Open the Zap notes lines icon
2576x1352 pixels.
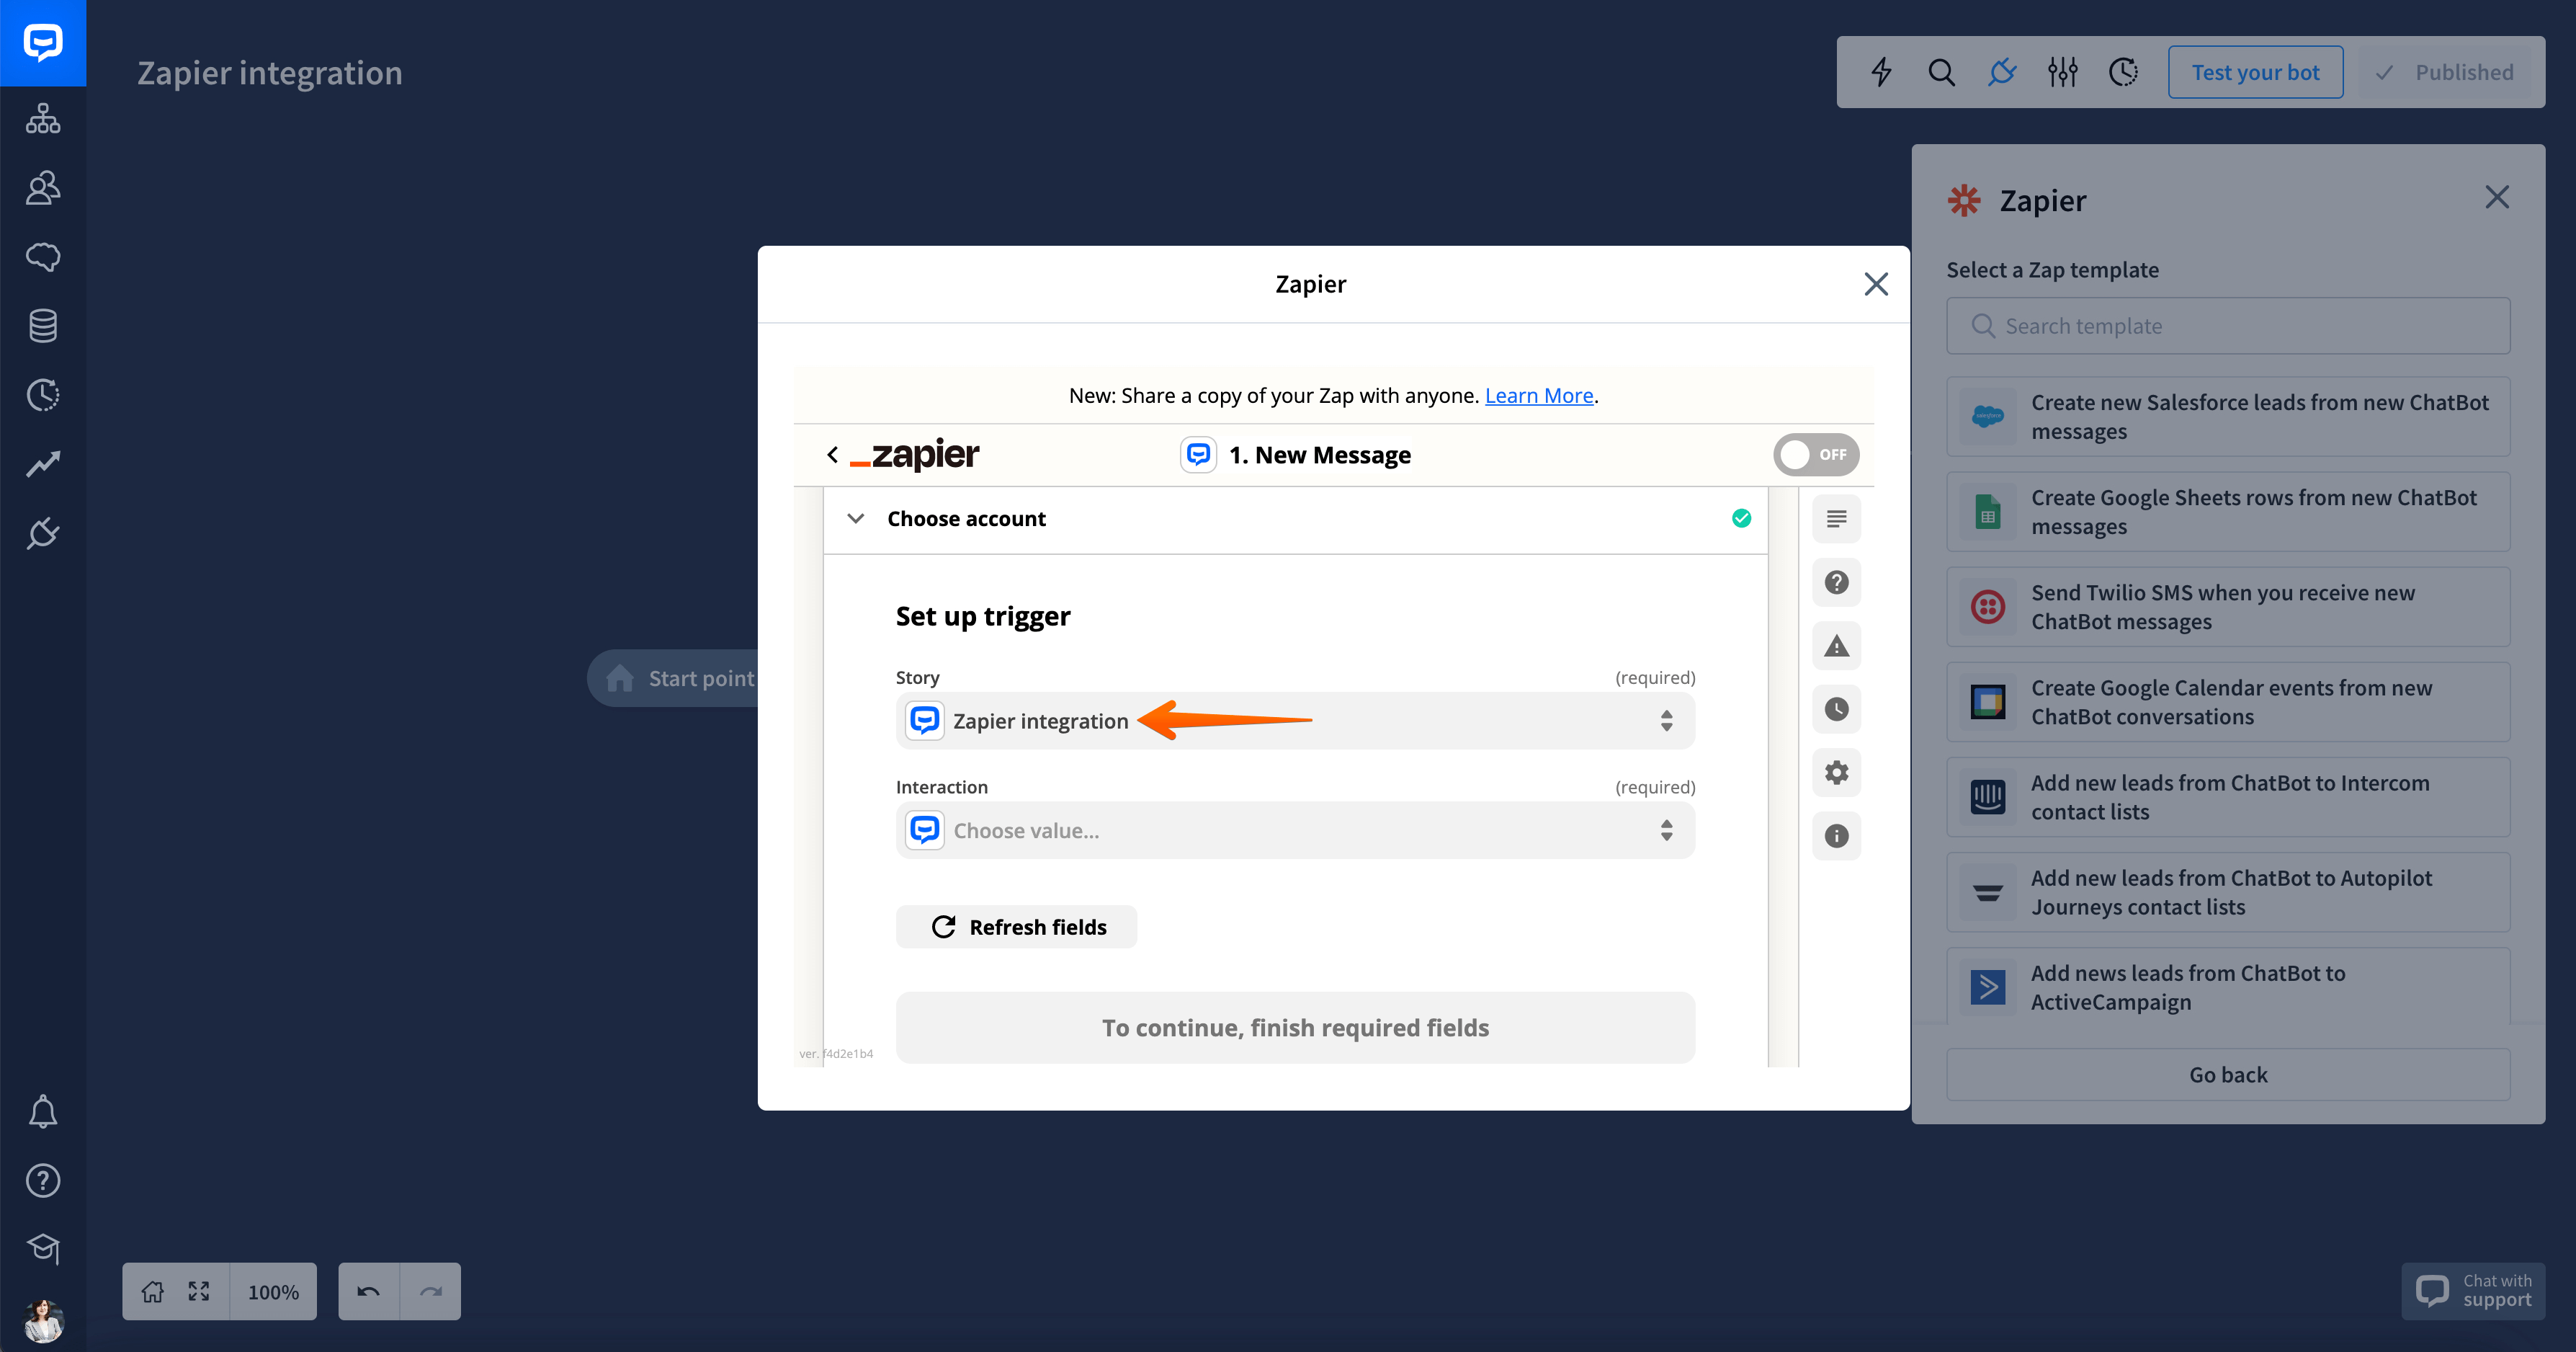(x=1836, y=518)
